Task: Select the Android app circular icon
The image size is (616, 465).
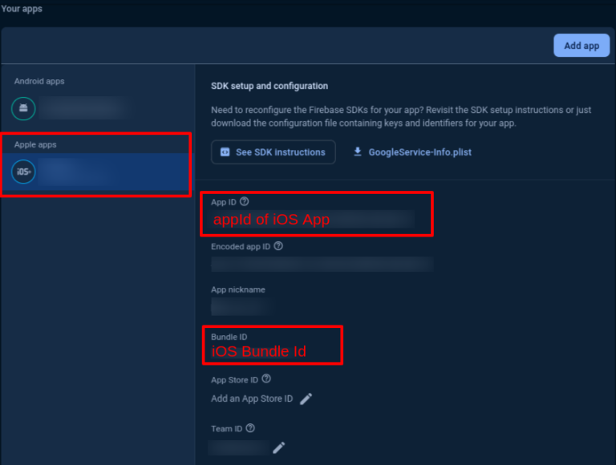Action: pyautogui.click(x=23, y=108)
